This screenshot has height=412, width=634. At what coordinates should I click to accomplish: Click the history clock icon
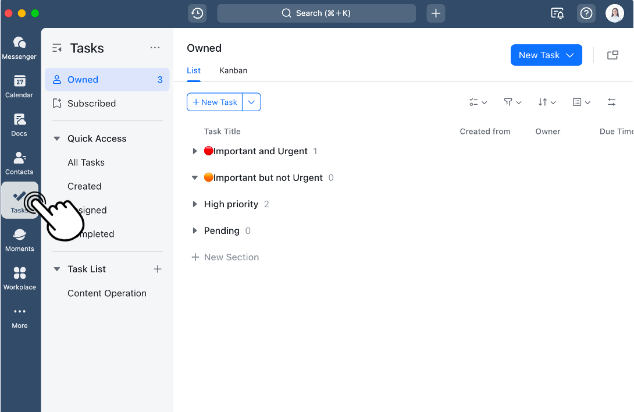point(197,13)
